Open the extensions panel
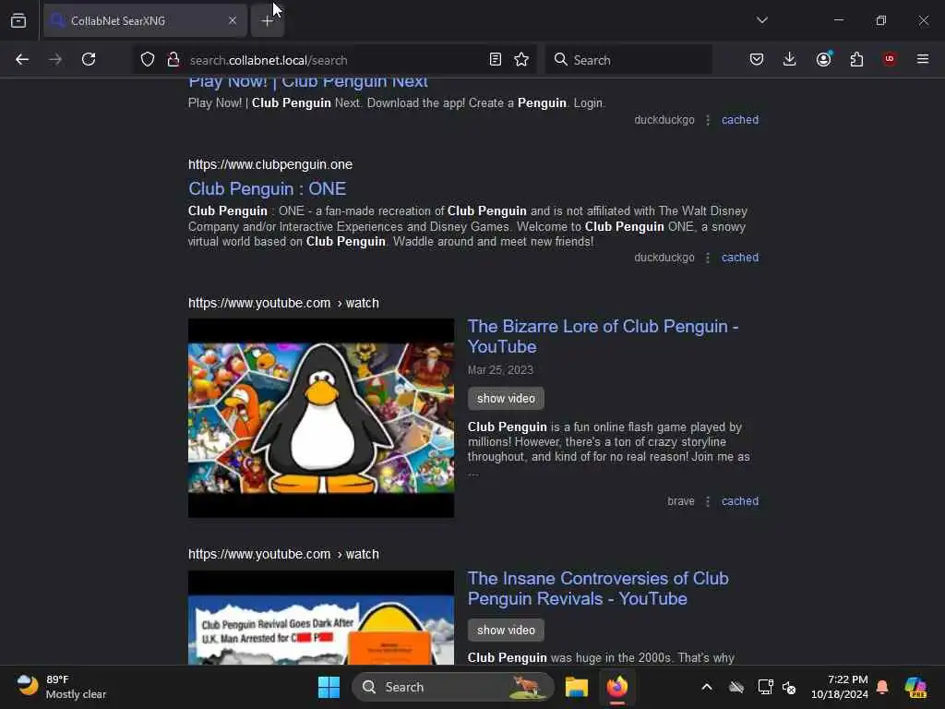Image resolution: width=945 pixels, height=709 pixels. [x=856, y=59]
